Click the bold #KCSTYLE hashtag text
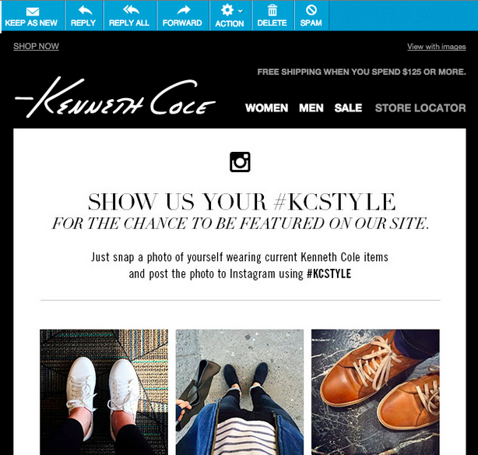This screenshot has height=455, width=478. click(329, 273)
